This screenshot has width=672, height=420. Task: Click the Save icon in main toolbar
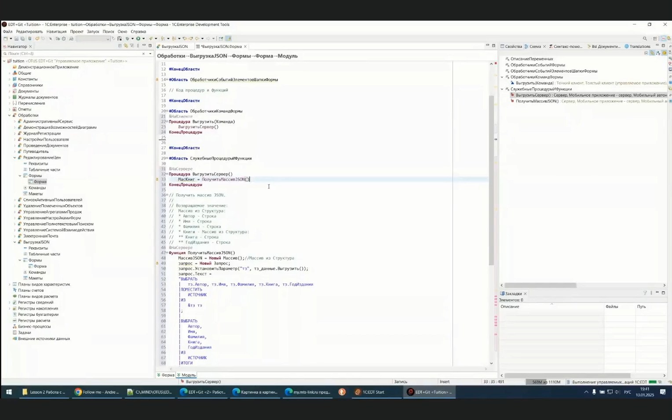coord(16,39)
